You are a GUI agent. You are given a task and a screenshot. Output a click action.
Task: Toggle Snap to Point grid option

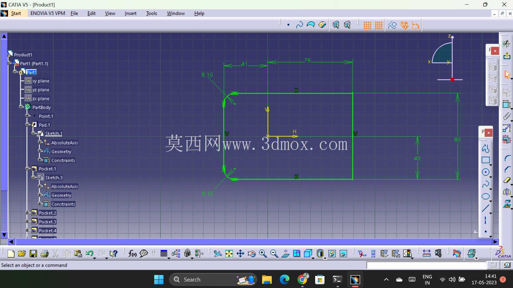[x=379, y=25]
